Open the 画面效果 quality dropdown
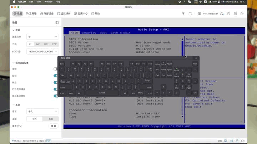The width and height of the screenshot is (257, 144). (x=42, y=37)
